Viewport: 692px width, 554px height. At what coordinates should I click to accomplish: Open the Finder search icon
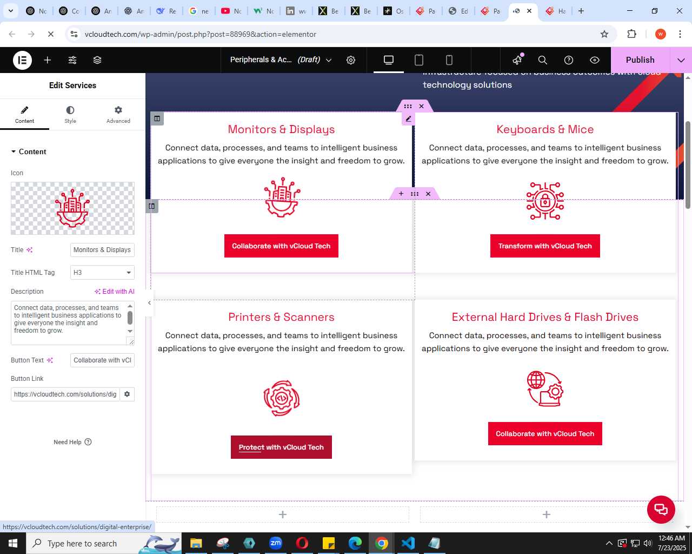(543, 60)
